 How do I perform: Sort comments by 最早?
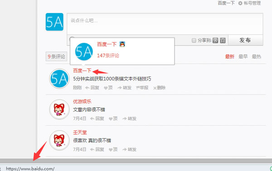coord(243,57)
